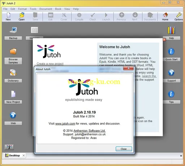Click the Help button on desktop

click(x=172, y=38)
